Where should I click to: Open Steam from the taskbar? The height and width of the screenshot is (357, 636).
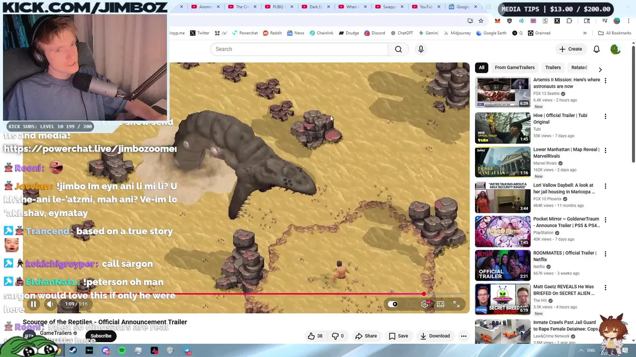pos(73,351)
